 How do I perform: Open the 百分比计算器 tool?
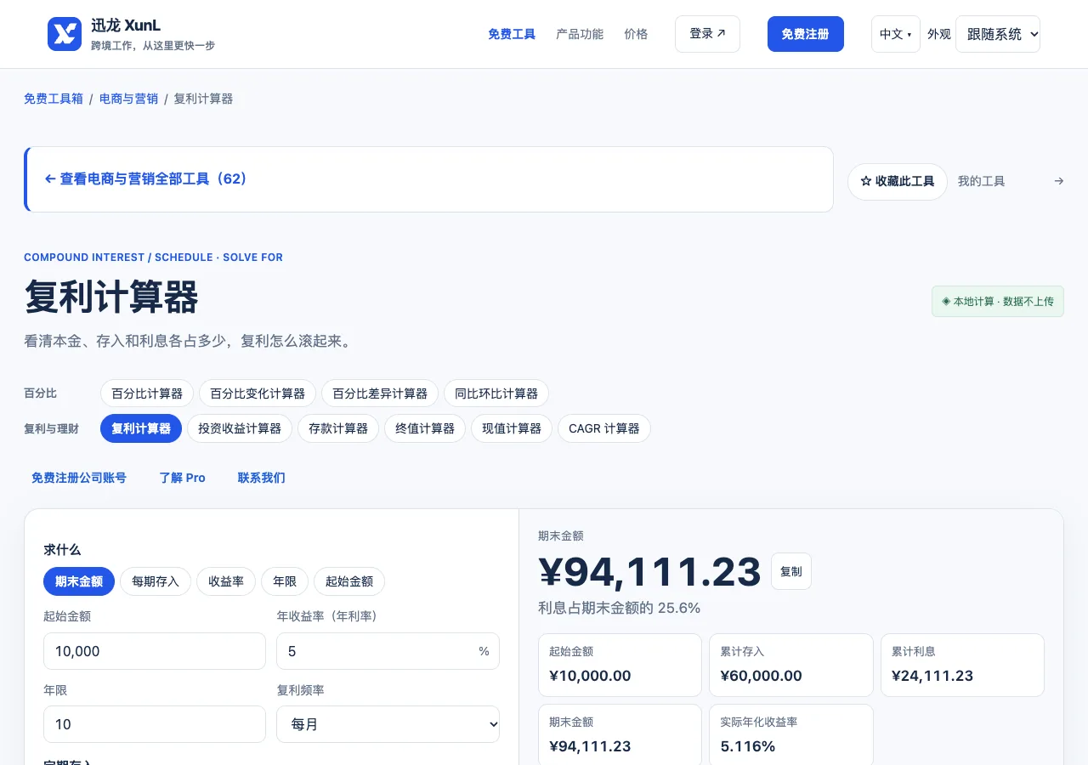point(147,394)
